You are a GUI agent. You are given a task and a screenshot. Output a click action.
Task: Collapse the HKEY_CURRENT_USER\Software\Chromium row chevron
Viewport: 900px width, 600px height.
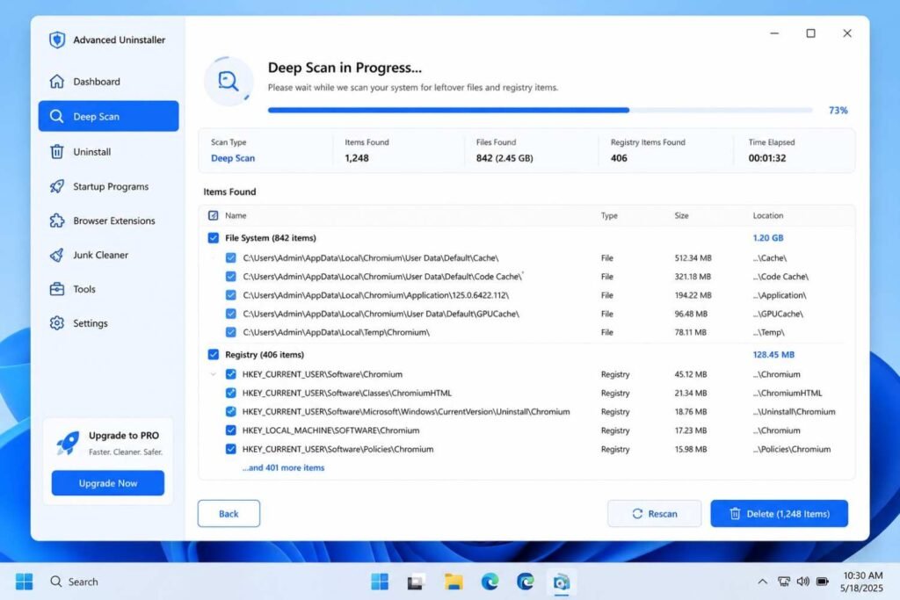(213, 374)
